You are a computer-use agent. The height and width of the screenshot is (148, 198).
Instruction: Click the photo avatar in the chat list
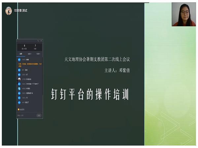19,79
